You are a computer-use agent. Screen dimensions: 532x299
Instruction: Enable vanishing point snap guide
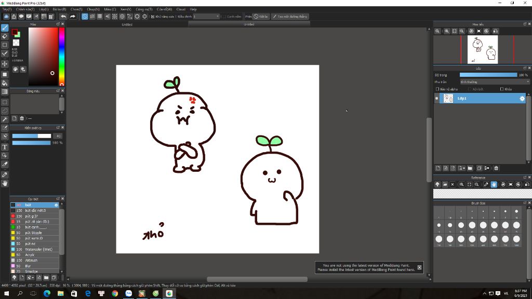pyautogui.click(x=107, y=16)
